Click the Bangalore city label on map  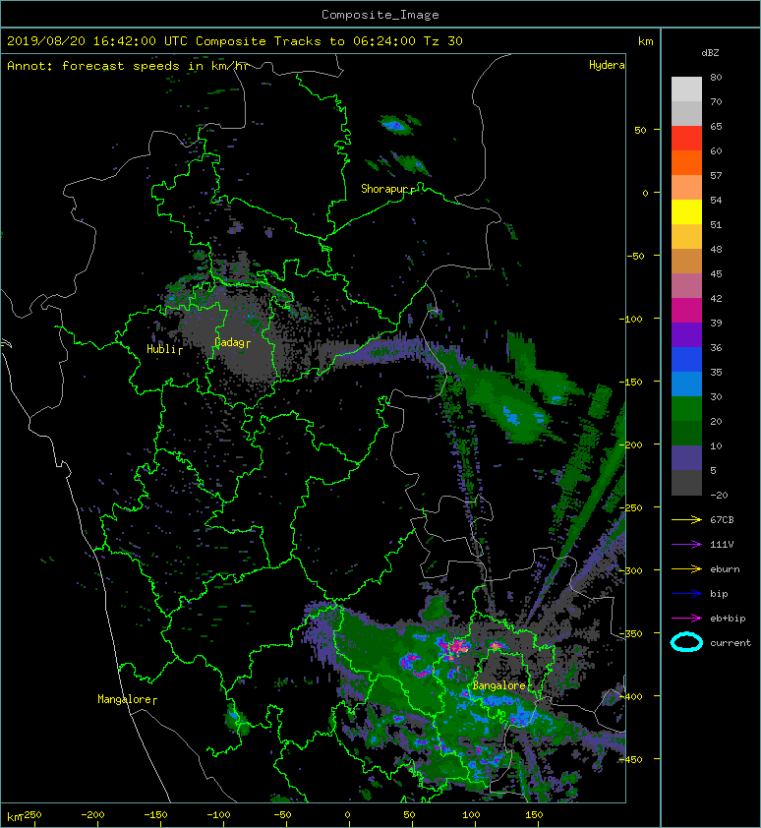tap(499, 685)
